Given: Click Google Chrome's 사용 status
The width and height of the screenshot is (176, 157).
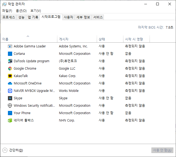Looking at the screenshot, I should 102,69.
